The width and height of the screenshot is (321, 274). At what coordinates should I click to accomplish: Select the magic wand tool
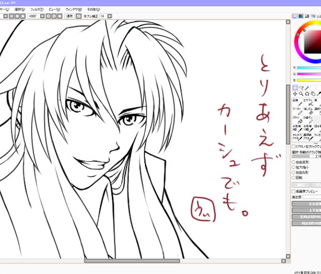point(307,88)
